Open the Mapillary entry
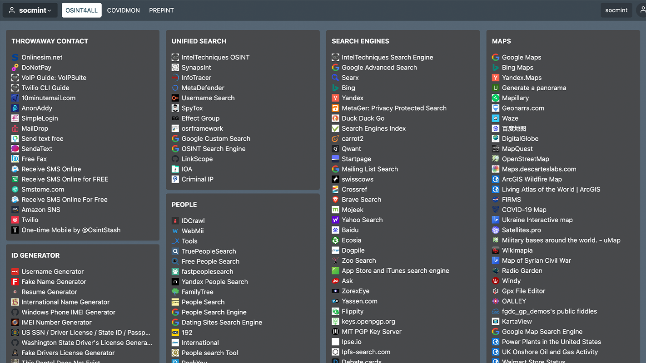This screenshot has height=363, width=646. (x=515, y=98)
